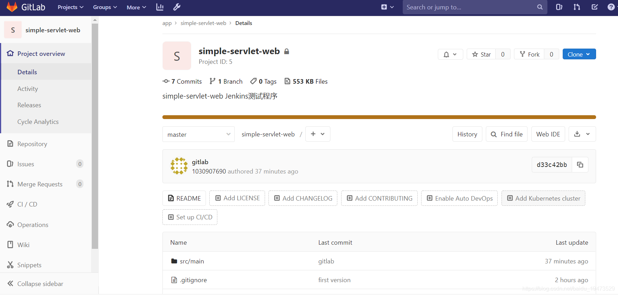Open the Clone dropdown
618x295 pixels.
coord(579,54)
